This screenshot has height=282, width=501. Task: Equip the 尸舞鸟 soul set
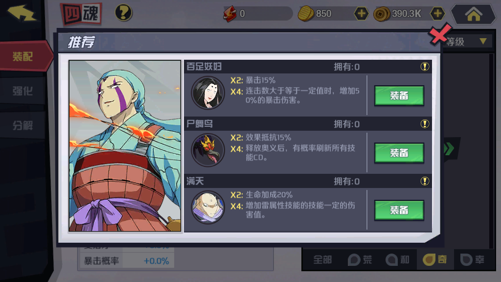click(x=399, y=153)
